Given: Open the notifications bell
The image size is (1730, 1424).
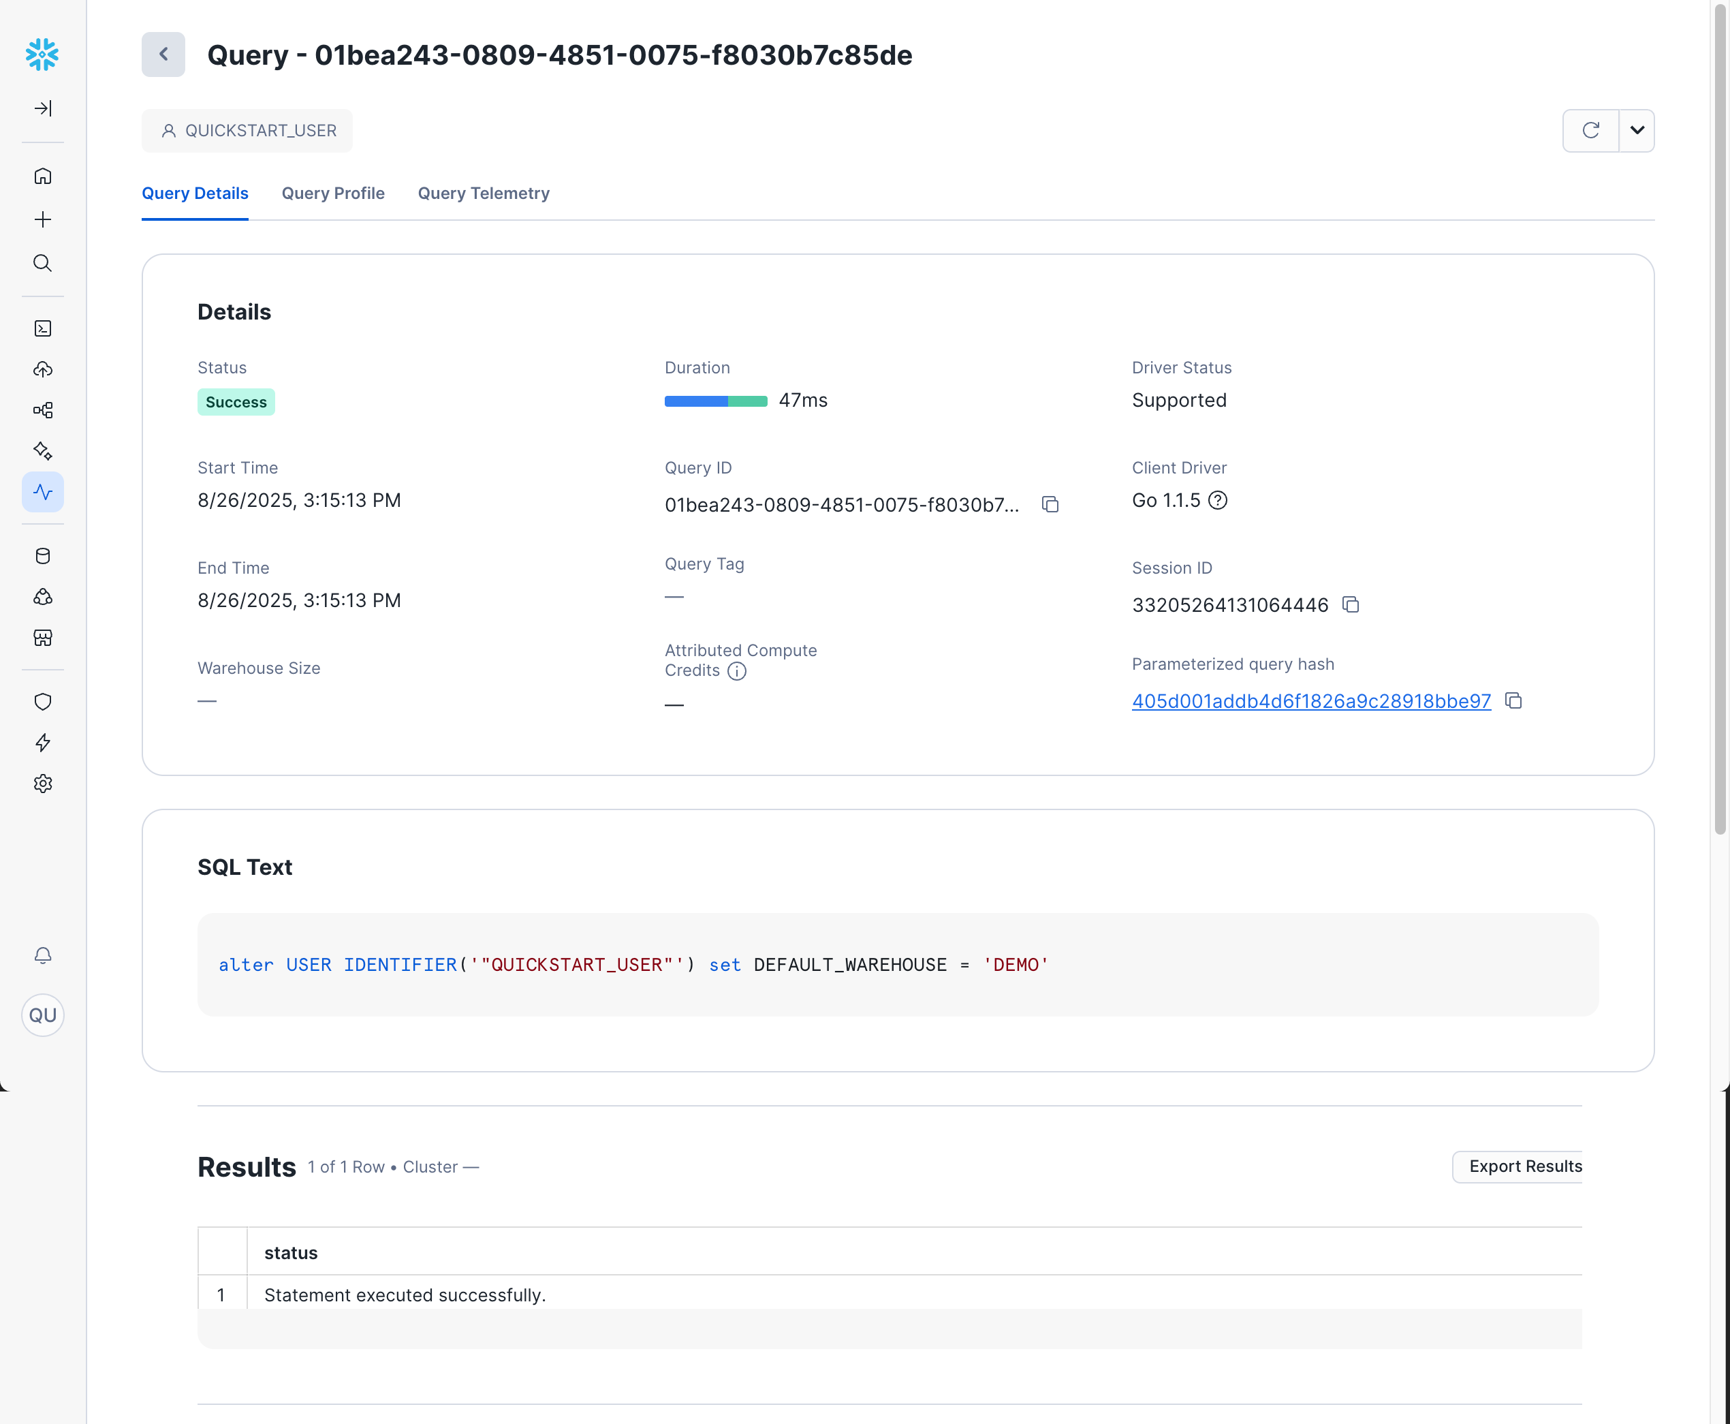Looking at the screenshot, I should coord(43,955).
